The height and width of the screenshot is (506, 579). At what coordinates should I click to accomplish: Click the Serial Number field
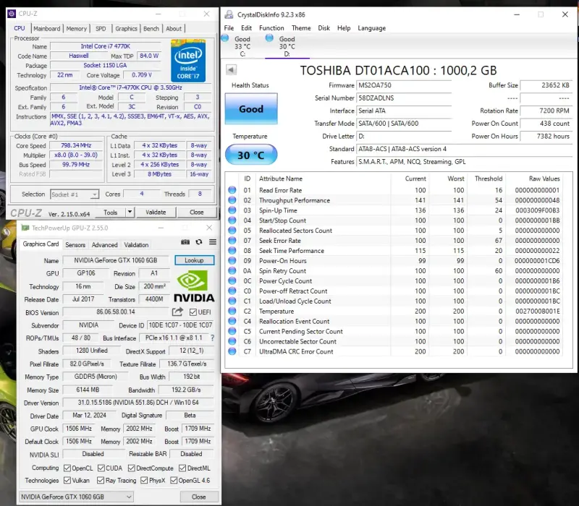(404, 98)
